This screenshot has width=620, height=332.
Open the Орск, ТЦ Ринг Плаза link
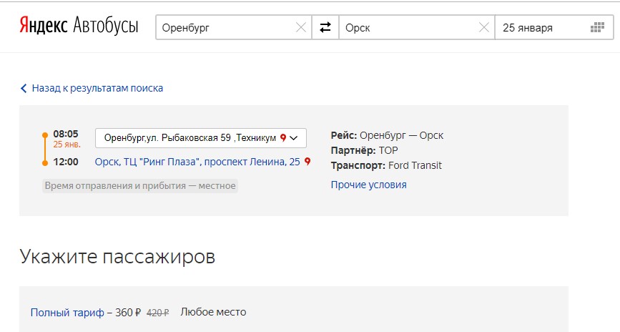pos(197,162)
